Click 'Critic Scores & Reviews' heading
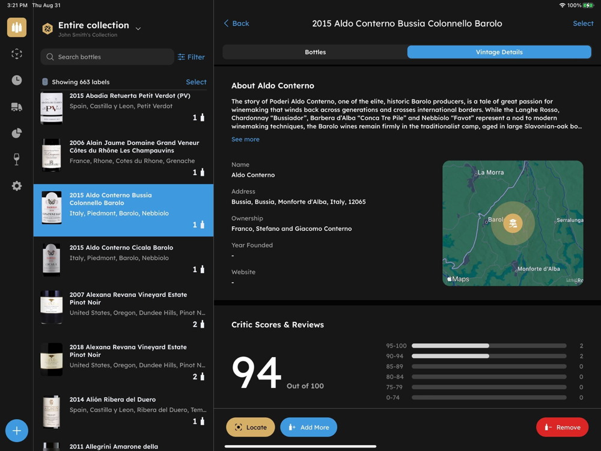This screenshot has height=451, width=601. (x=278, y=325)
